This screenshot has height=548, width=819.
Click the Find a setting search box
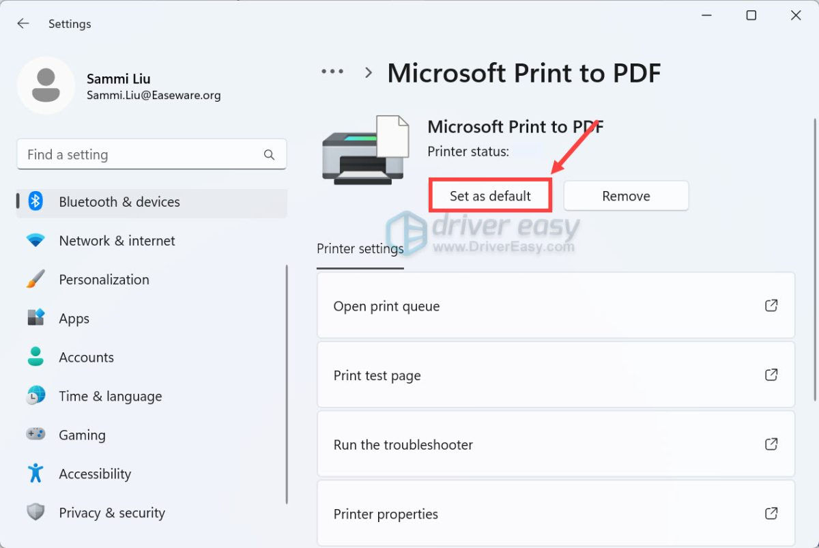(x=140, y=155)
